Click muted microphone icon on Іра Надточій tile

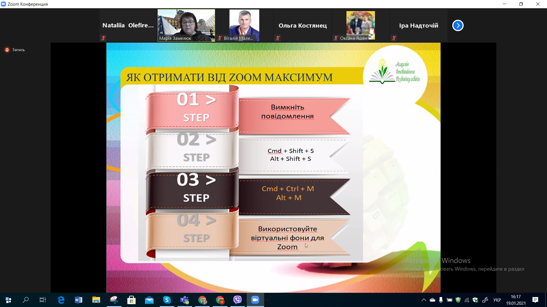click(394, 38)
